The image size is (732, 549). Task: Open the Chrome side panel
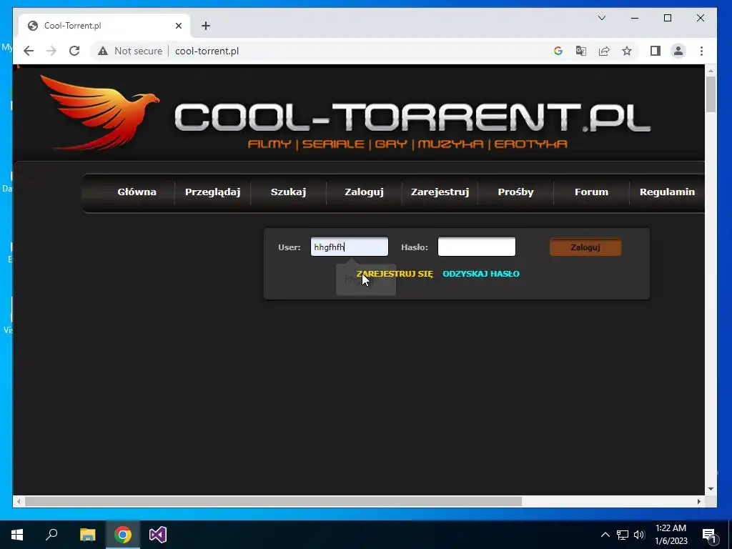656,51
